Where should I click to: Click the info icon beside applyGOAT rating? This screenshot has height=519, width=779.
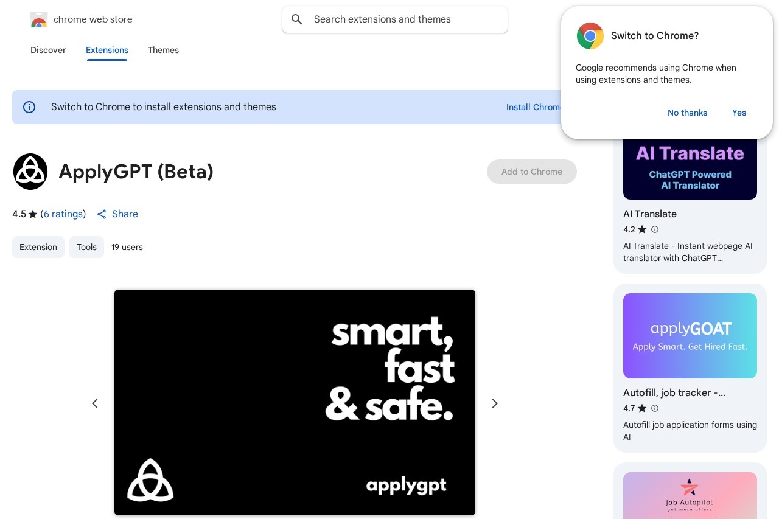coord(655,408)
